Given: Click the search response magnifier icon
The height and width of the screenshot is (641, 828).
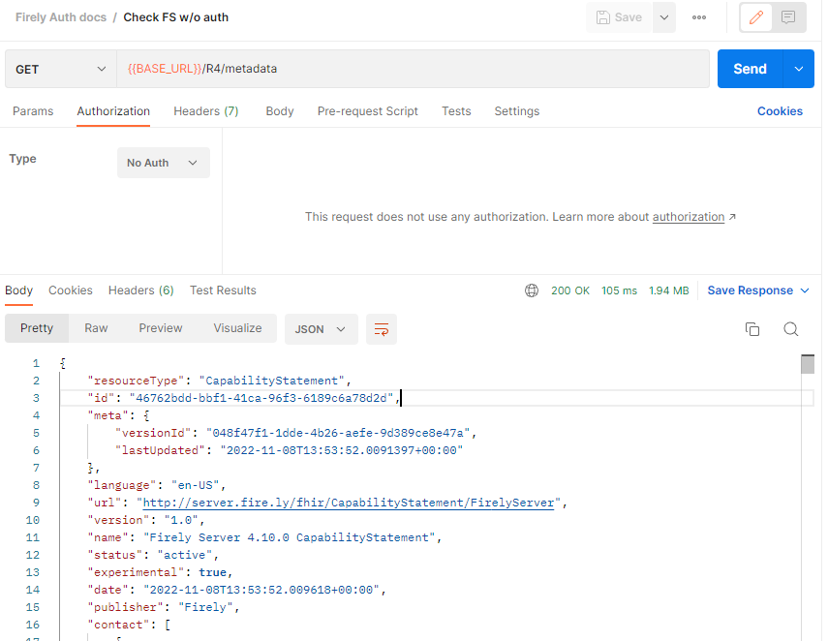Looking at the screenshot, I should coord(790,329).
